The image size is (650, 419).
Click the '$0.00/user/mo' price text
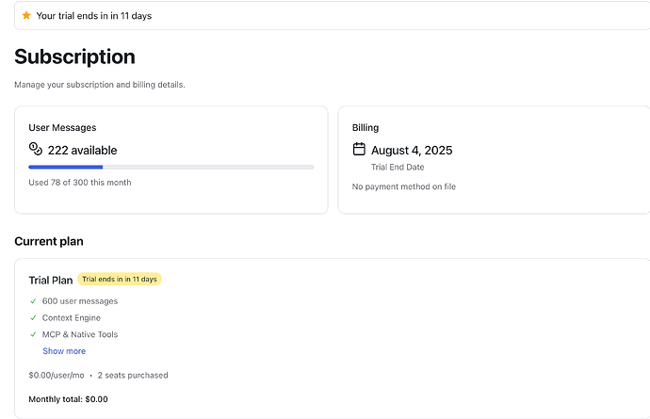pos(57,376)
